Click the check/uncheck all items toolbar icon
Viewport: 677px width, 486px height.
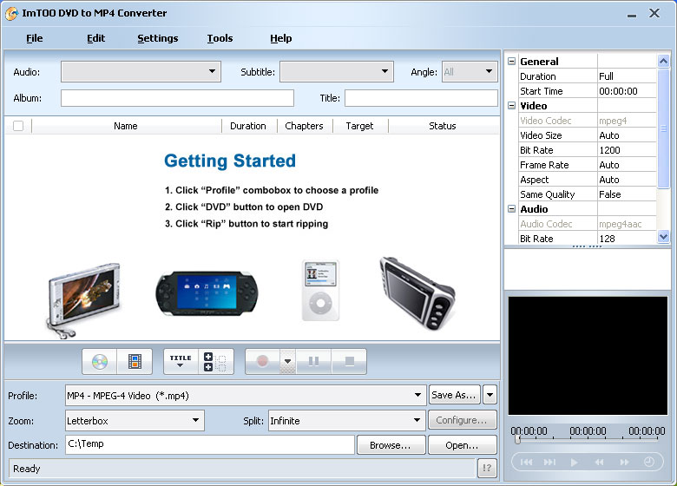[216, 361]
